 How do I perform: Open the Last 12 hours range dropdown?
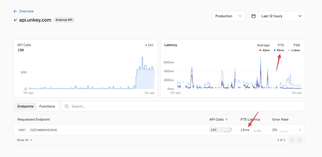click(281, 16)
